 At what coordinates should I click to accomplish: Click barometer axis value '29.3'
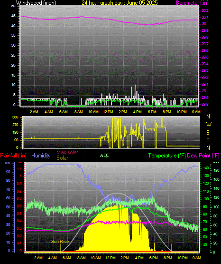(x=205, y=70)
